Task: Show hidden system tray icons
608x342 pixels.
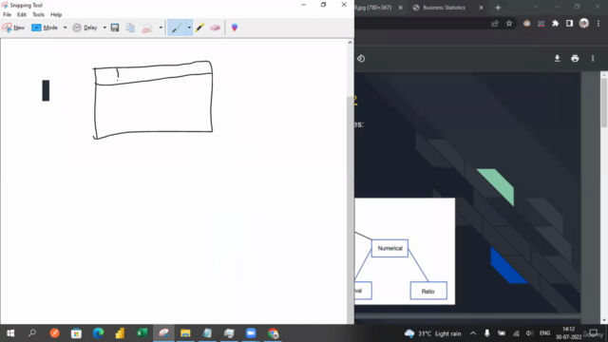Action: (x=473, y=333)
